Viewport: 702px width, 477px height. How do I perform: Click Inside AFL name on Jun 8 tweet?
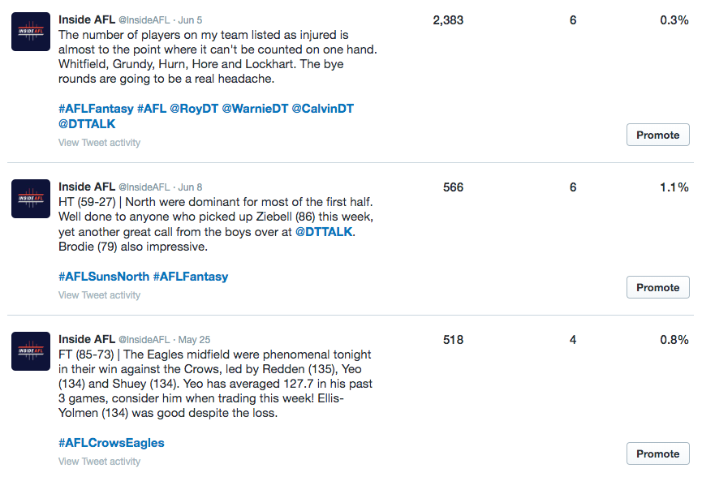click(87, 187)
